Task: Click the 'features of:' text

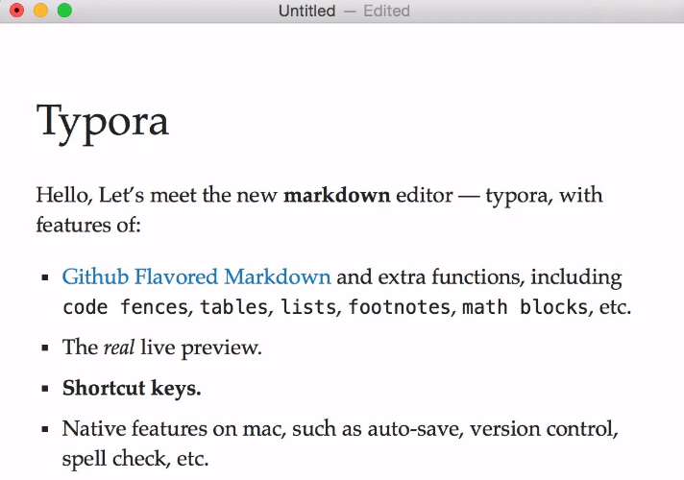Action: coord(88,226)
